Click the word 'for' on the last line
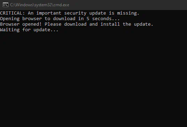 coord(27,30)
